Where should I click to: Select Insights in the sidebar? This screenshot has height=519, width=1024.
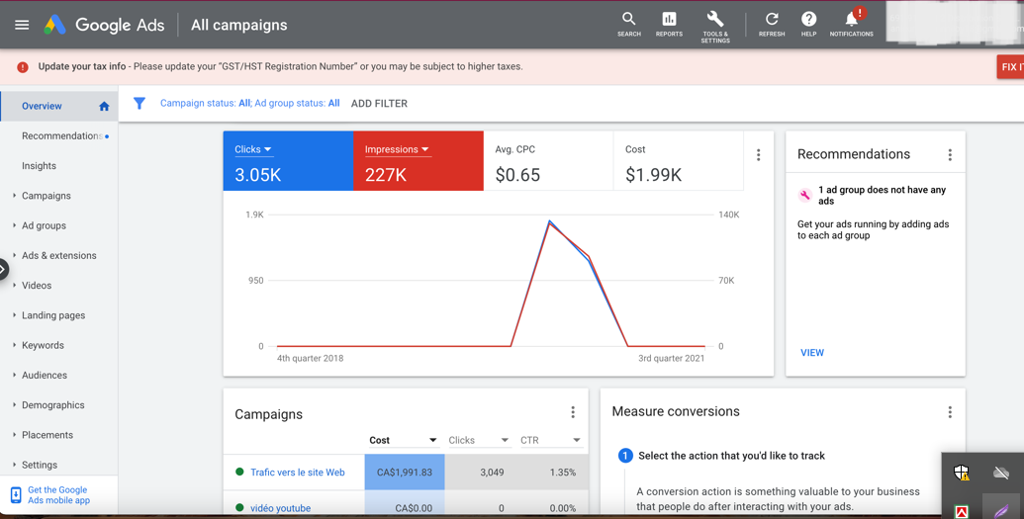click(x=39, y=166)
